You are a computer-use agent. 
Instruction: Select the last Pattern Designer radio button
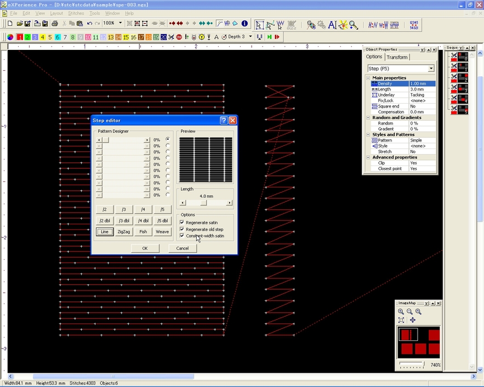(x=168, y=195)
